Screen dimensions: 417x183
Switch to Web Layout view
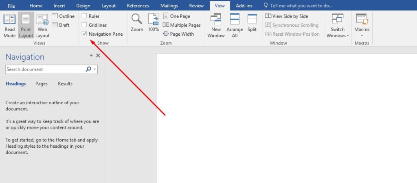pos(42,26)
